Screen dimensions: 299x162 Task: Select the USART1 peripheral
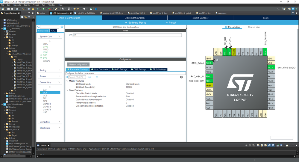tap(47, 104)
